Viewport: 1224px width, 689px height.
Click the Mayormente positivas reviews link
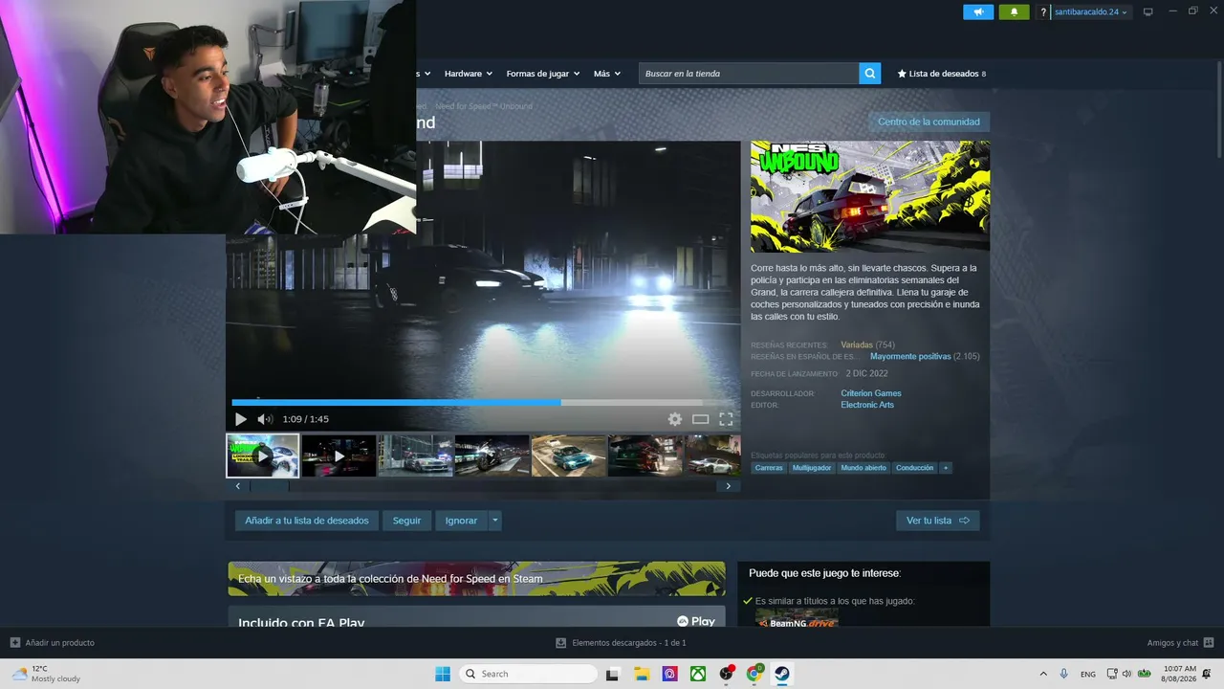pos(910,356)
